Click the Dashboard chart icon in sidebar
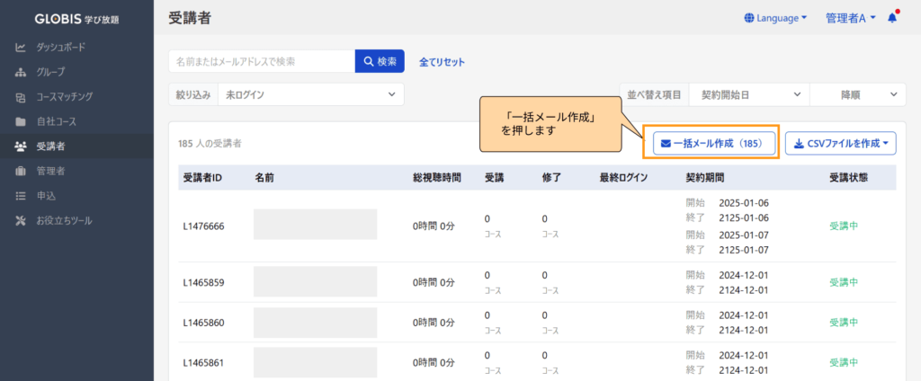This screenshot has height=381, width=921. pos(21,47)
